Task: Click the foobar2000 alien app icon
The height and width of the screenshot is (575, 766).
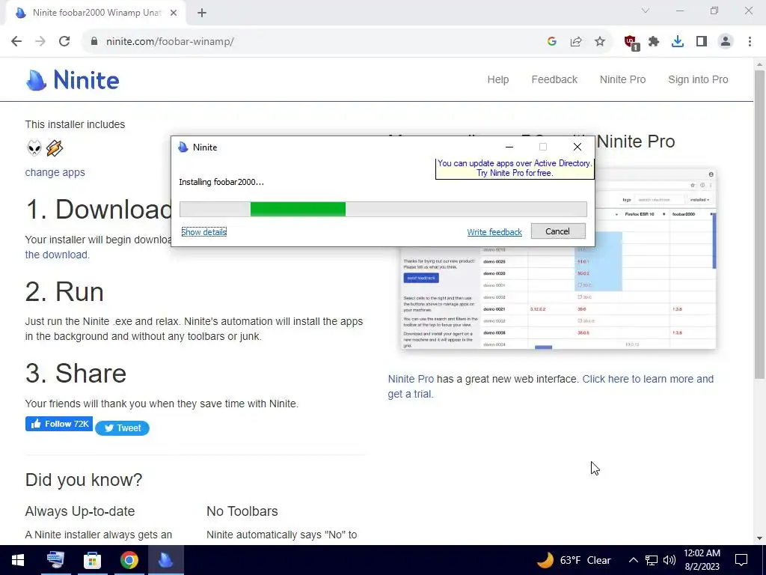Action: click(34, 147)
